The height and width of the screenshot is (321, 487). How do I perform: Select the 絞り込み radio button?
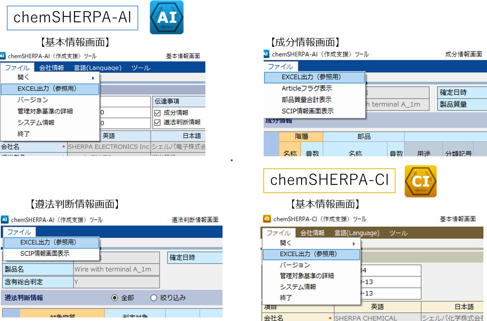pos(154,298)
